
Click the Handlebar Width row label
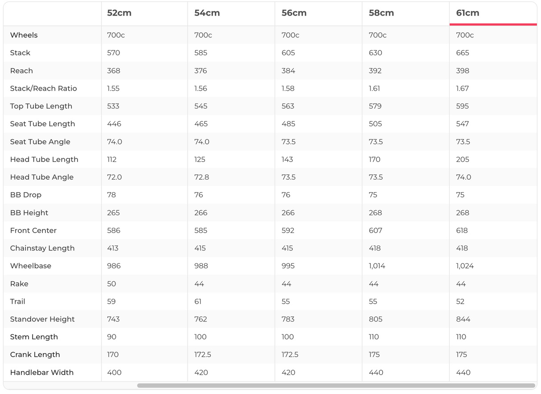tap(41, 373)
